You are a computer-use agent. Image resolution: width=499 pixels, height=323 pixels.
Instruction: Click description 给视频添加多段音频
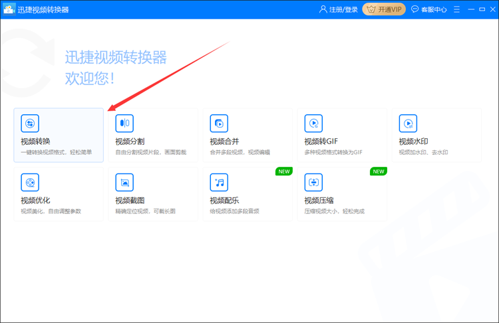235,211
